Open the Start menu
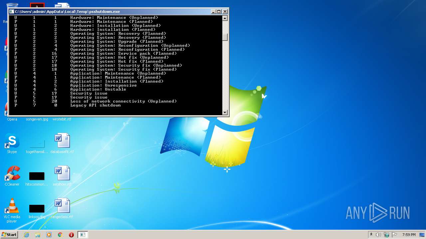Viewport: 426px width, 239px height. [x=9, y=234]
